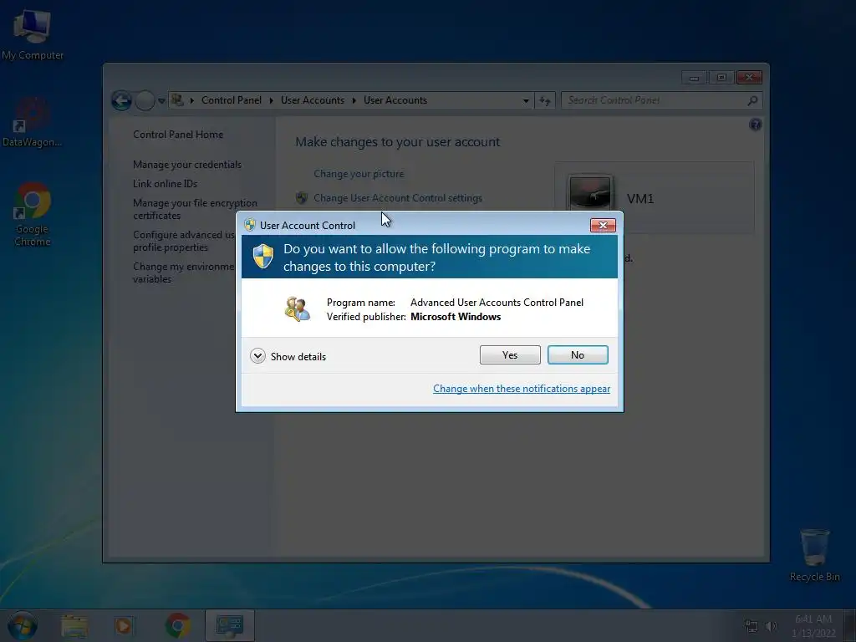The height and width of the screenshot is (642, 856).
Task: Click the network icon in system tray
Action: (752, 626)
